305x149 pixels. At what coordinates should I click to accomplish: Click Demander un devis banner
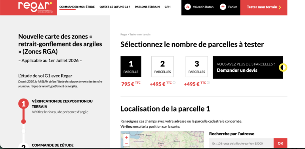[248, 67]
